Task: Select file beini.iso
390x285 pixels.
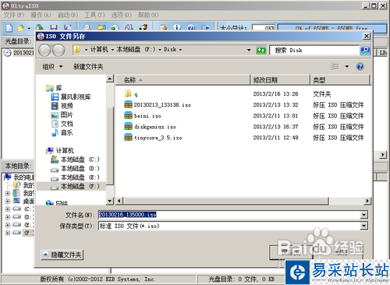Action: pyautogui.click(x=143, y=116)
